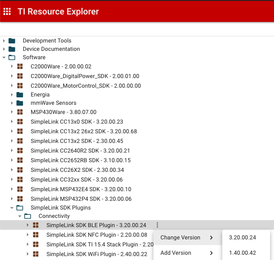Select the Energia label
Image resolution: width=274 pixels, height=260 pixels.
click(x=40, y=95)
